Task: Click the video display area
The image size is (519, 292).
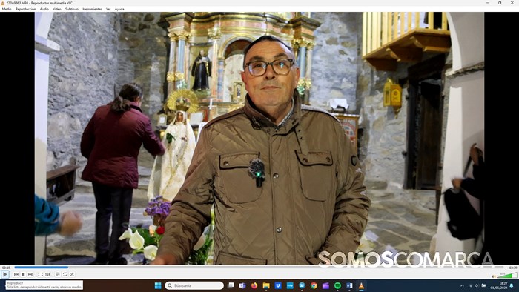Action: (x=259, y=139)
